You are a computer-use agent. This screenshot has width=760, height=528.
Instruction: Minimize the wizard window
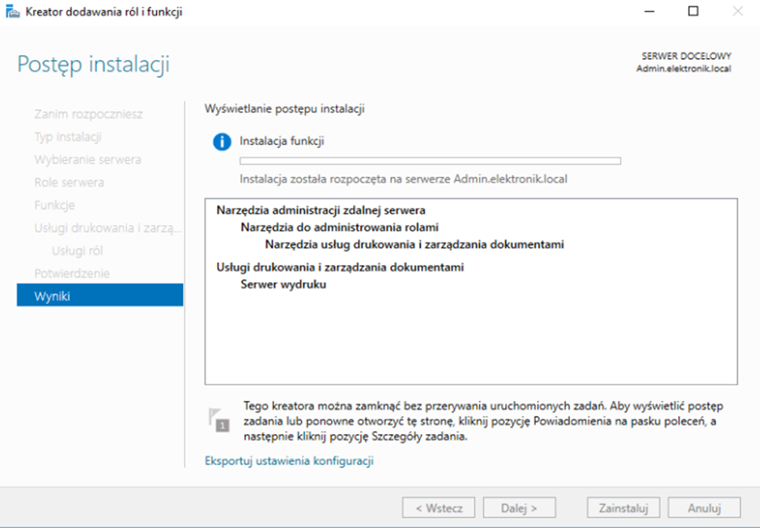[648, 11]
